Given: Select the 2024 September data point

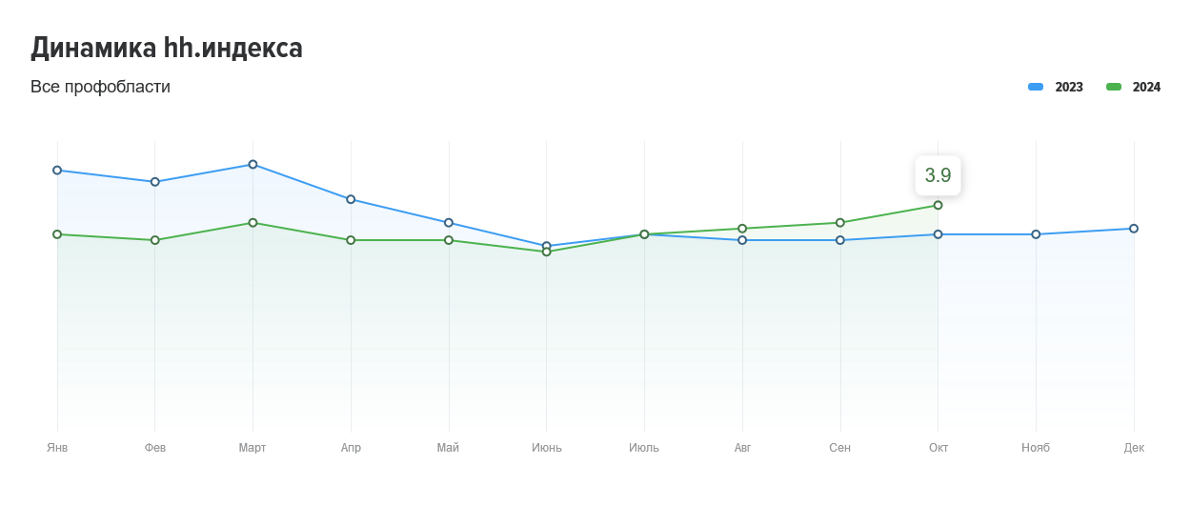Looking at the screenshot, I should (840, 223).
